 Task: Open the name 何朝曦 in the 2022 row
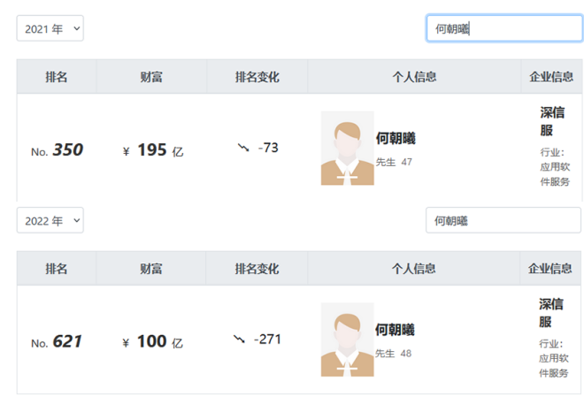click(x=395, y=330)
